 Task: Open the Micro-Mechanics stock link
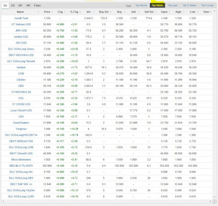click(x=21, y=160)
